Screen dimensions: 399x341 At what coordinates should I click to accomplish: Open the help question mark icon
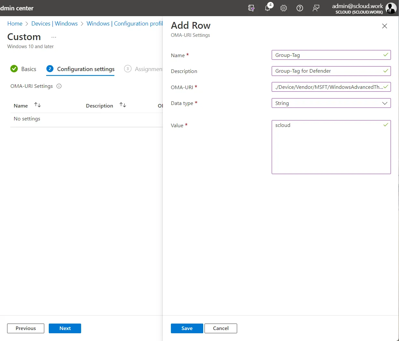click(x=300, y=8)
